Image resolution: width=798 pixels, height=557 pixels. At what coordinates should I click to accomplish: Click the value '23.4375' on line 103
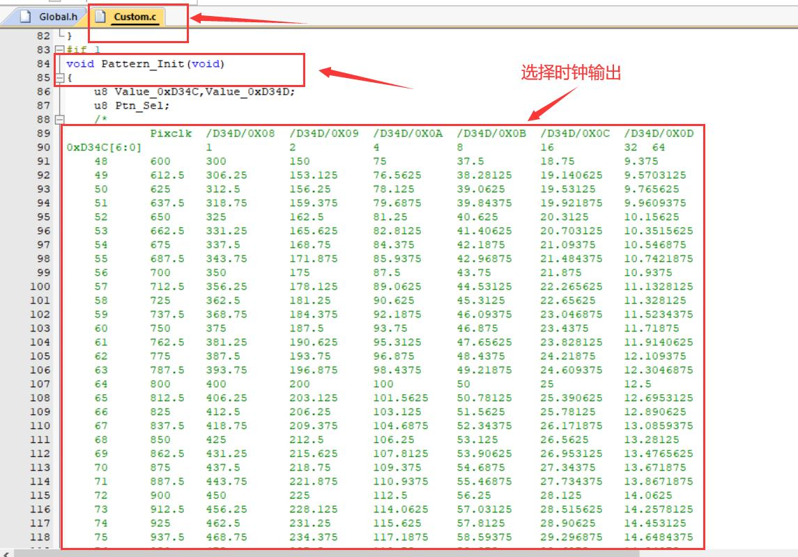[x=565, y=329]
